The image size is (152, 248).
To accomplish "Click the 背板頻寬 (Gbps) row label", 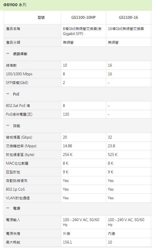I will pos(19,137).
